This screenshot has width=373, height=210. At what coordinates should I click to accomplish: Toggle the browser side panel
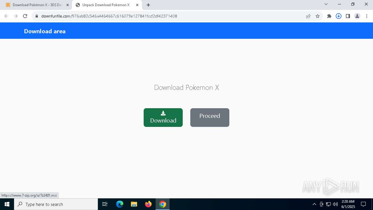click(348, 16)
